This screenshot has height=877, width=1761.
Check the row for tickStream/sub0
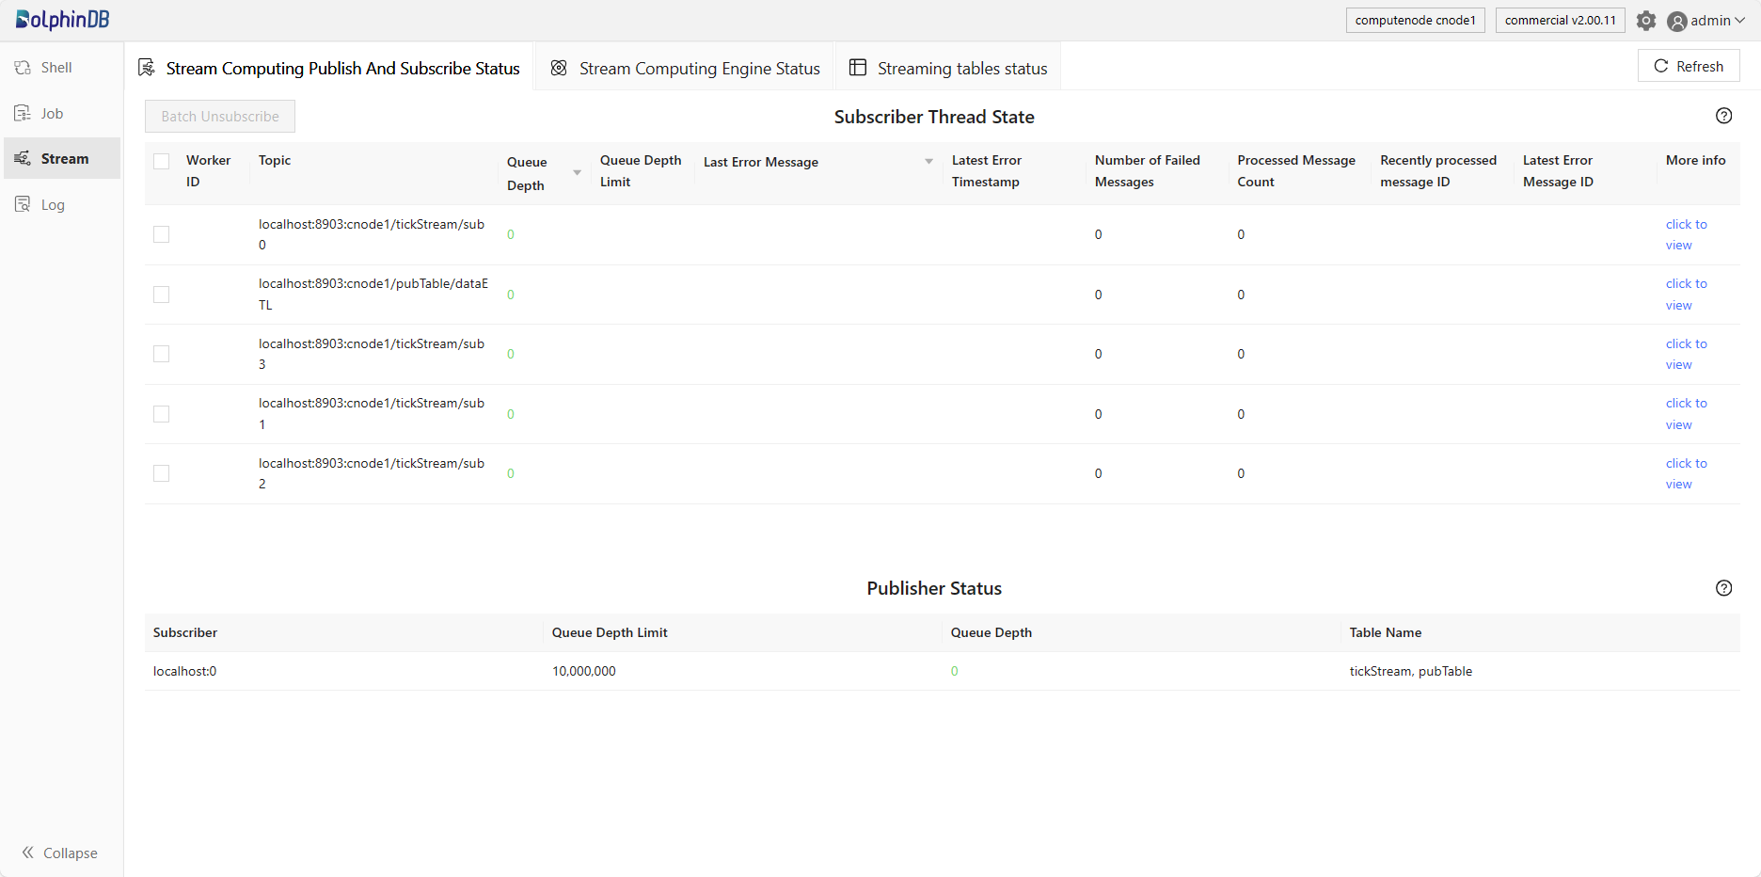coord(162,234)
